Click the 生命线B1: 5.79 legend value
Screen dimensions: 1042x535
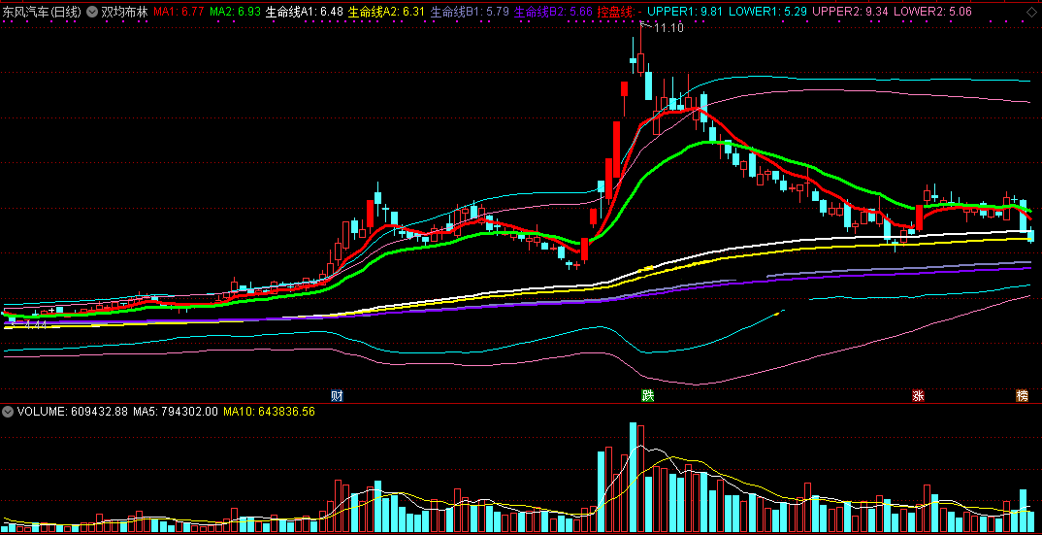(470, 12)
